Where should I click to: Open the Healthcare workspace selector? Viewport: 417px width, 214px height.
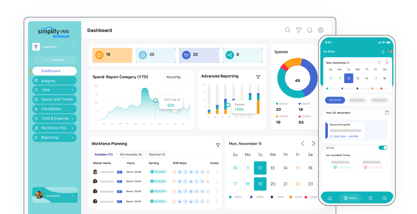coord(54,47)
